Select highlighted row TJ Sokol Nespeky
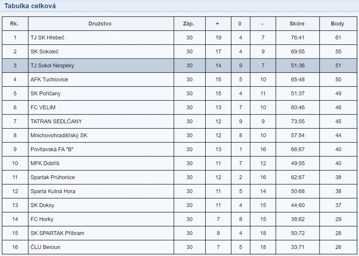The height and width of the screenshot is (256, 359). pyautogui.click(x=179, y=66)
